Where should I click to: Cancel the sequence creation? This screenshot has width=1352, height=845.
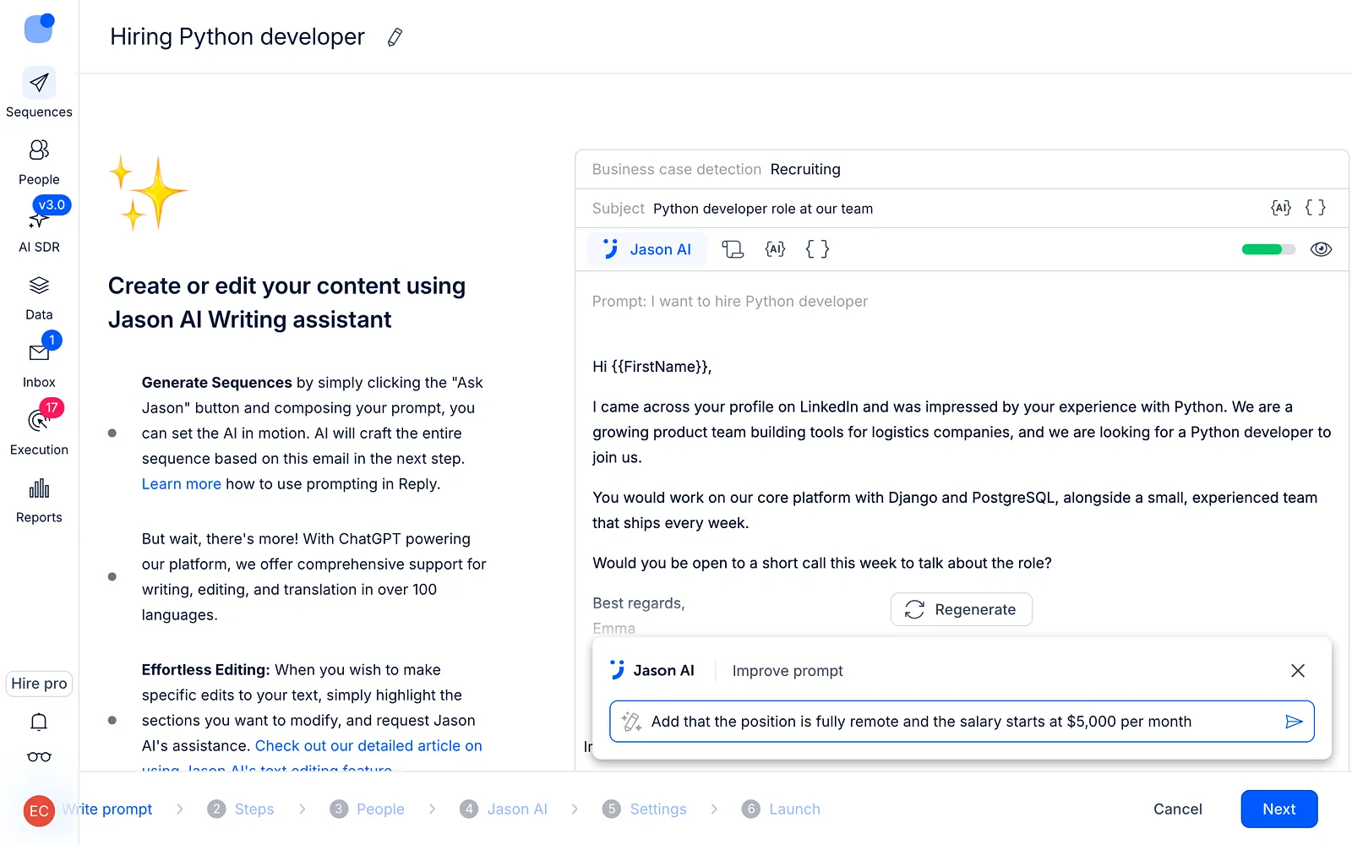coord(1177,810)
